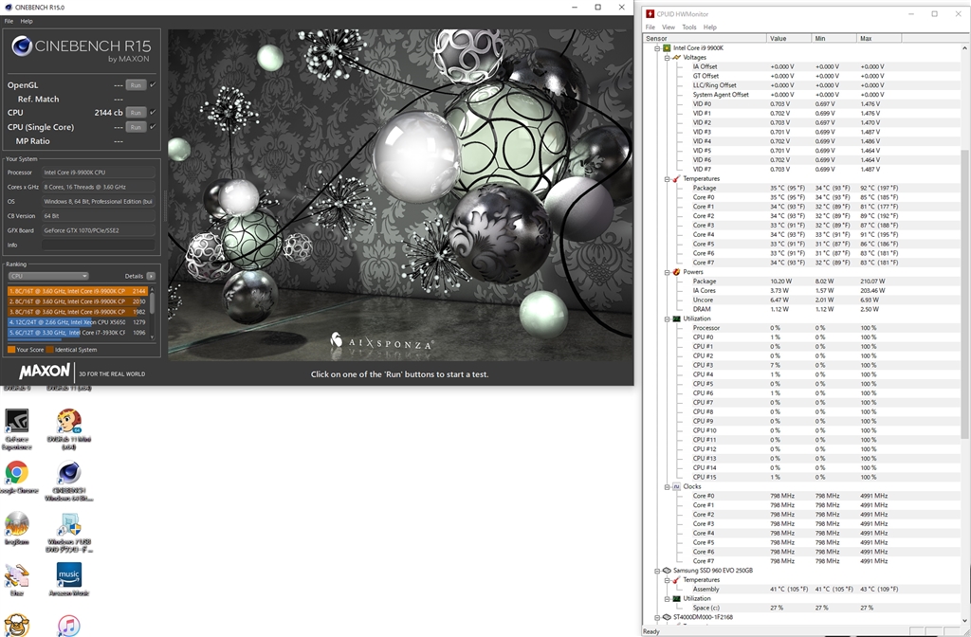Screen dimensions: 971x637
Task: Open HWMonitor View menu
Action: click(669, 27)
